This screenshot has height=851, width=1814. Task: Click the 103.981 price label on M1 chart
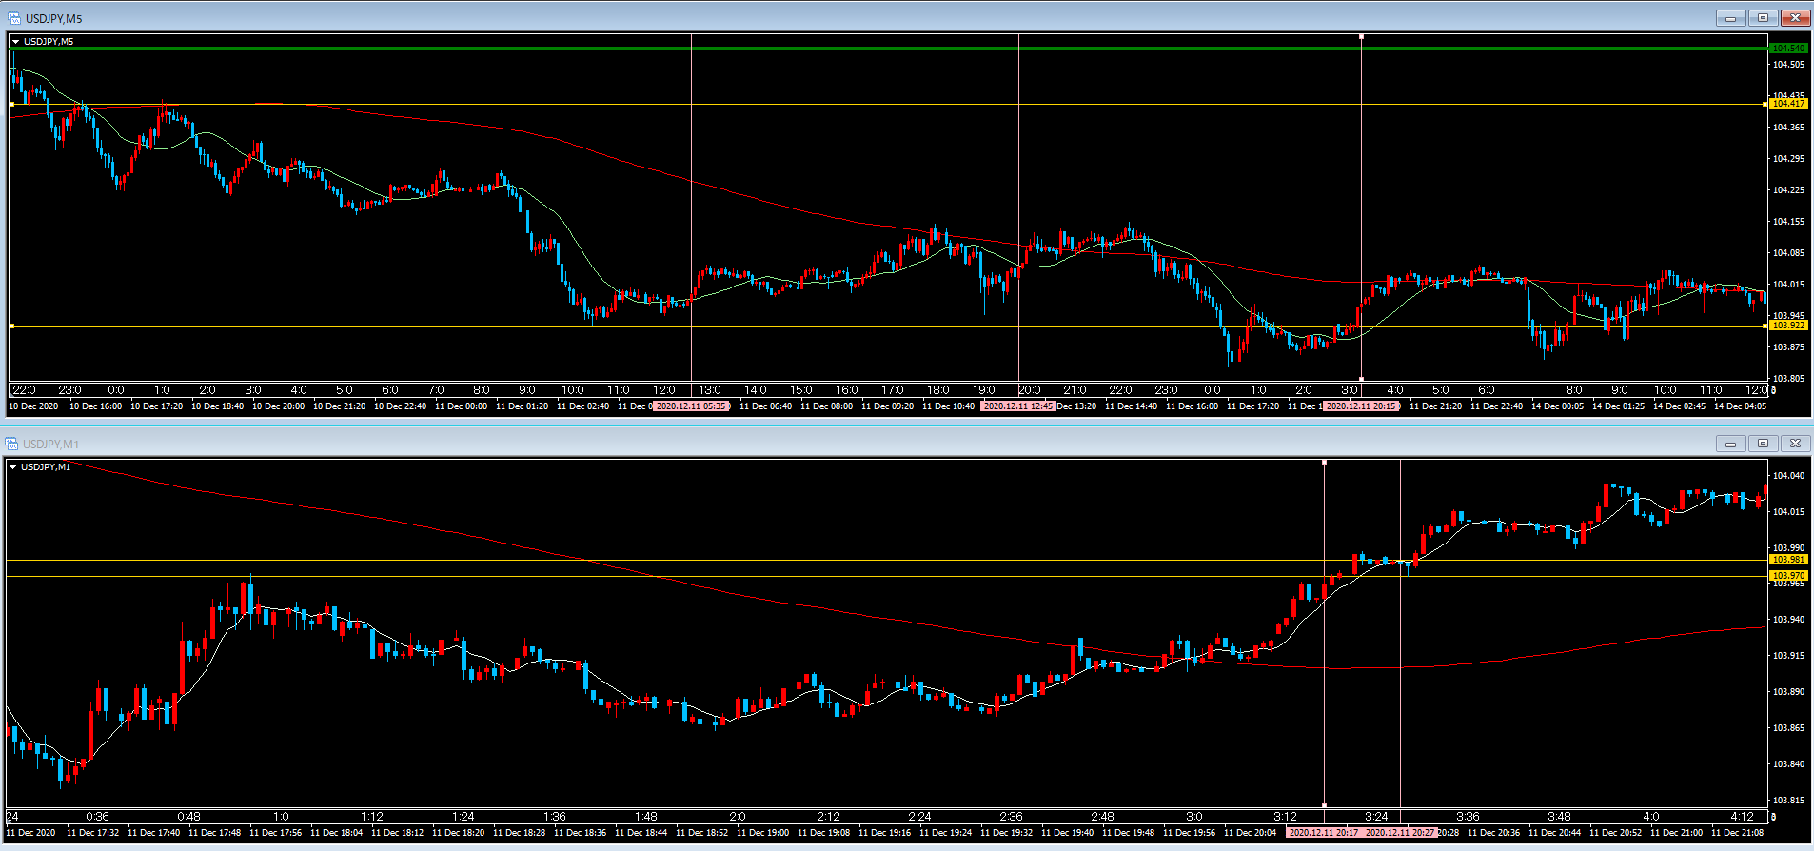1788,560
